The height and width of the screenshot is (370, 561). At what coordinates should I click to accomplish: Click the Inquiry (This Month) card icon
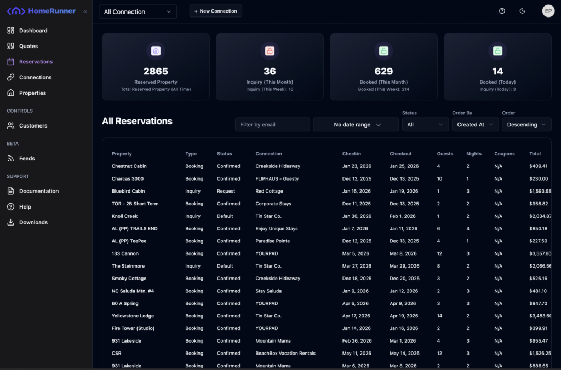(x=270, y=51)
